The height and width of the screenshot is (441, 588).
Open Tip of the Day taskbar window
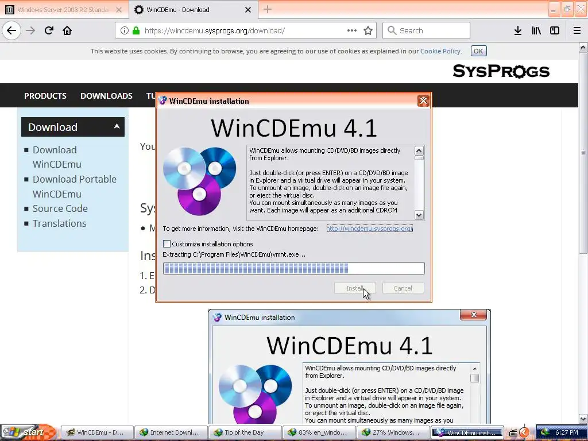245,432
